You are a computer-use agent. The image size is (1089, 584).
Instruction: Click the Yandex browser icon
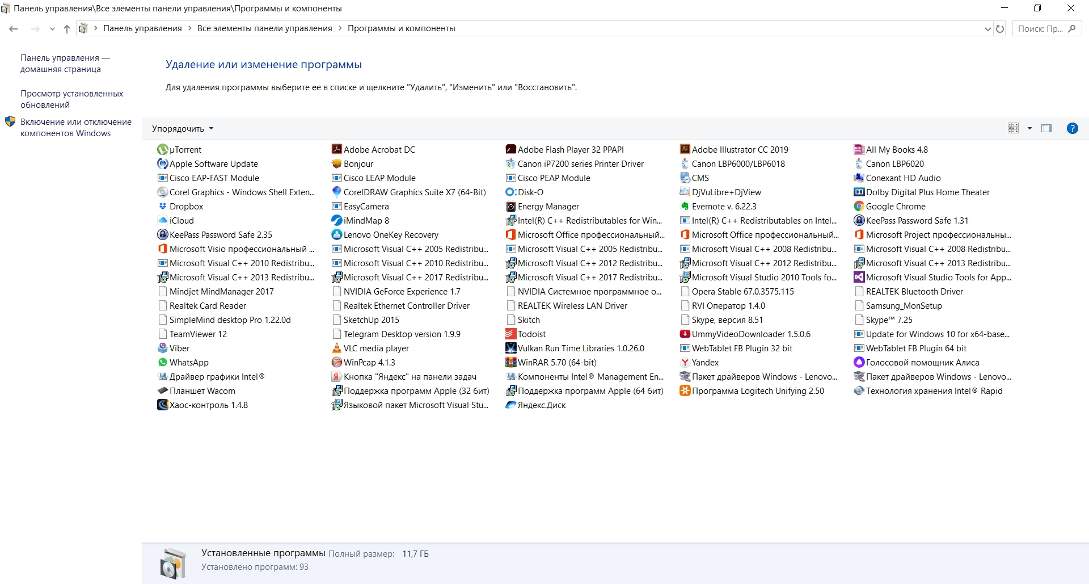click(x=685, y=363)
